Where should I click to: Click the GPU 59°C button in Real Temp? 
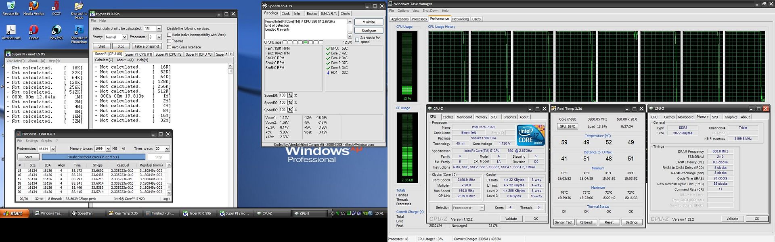point(568,126)
